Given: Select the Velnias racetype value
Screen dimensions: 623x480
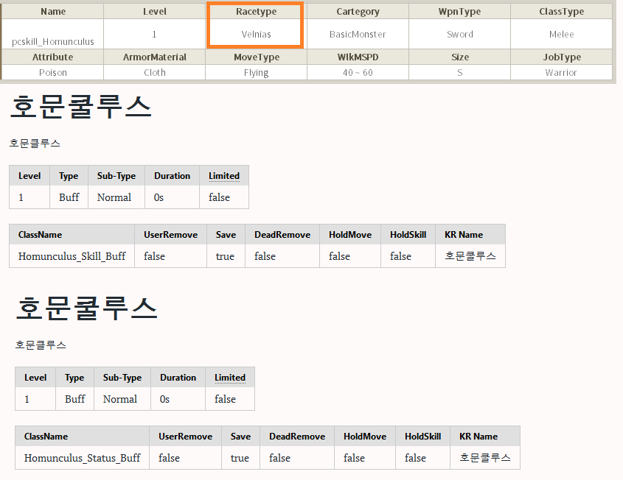Looking at the screenshot, I should pos(256,35).
